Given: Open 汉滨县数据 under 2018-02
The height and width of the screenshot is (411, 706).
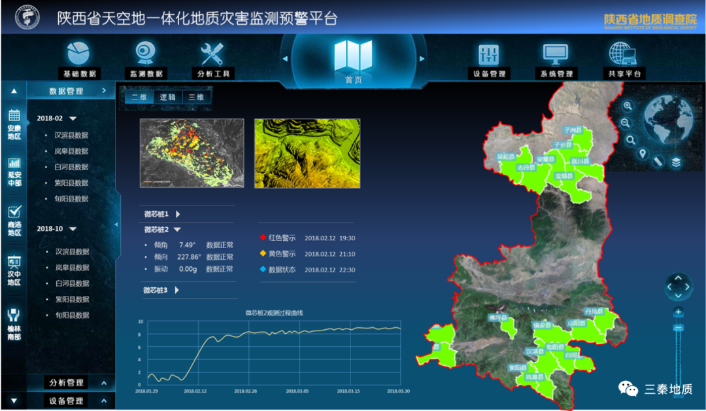Looking at the screenshot, I should tap(71, 135).
